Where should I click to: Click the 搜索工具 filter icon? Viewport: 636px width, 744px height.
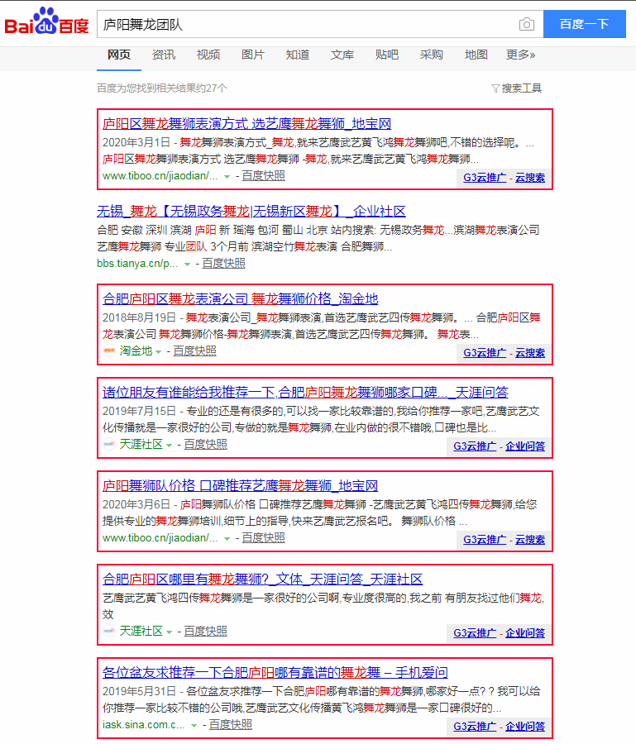pos(495,88)
